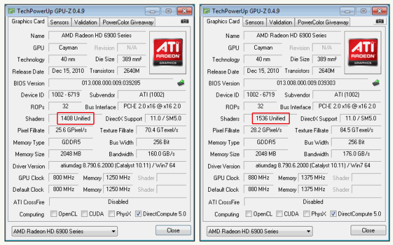
Task: Toggle OpenCL checkbox in left window
Action: (x=53, y=214)
